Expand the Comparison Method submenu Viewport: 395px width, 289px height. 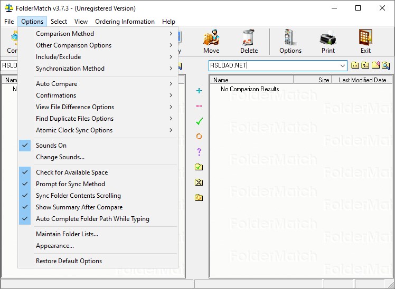(98, 33)
